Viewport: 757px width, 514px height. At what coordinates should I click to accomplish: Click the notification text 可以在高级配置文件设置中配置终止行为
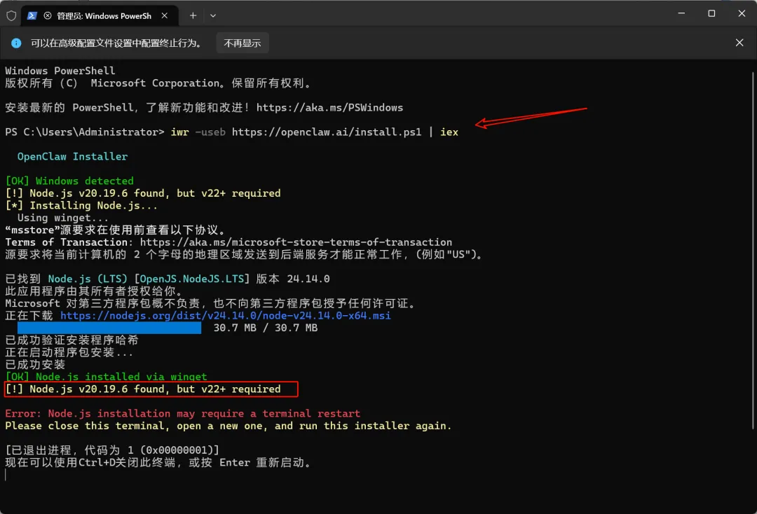[116, 43]
